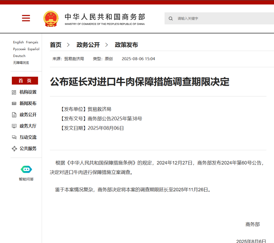
Task: Open the 智能问答 robot assistant
Action: (x=26, y=170)
